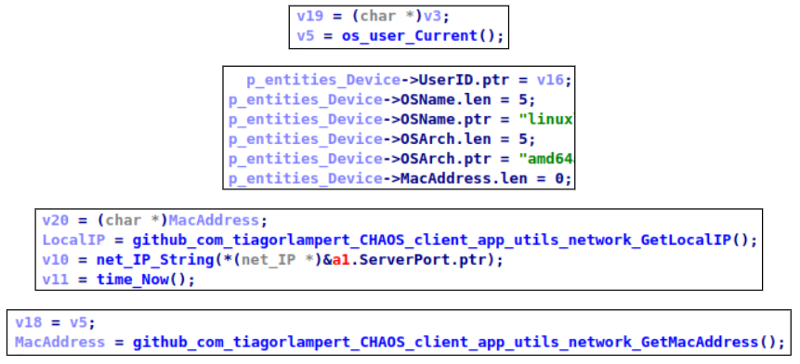Select variable v19 in first snippet

tap(310, 16)
